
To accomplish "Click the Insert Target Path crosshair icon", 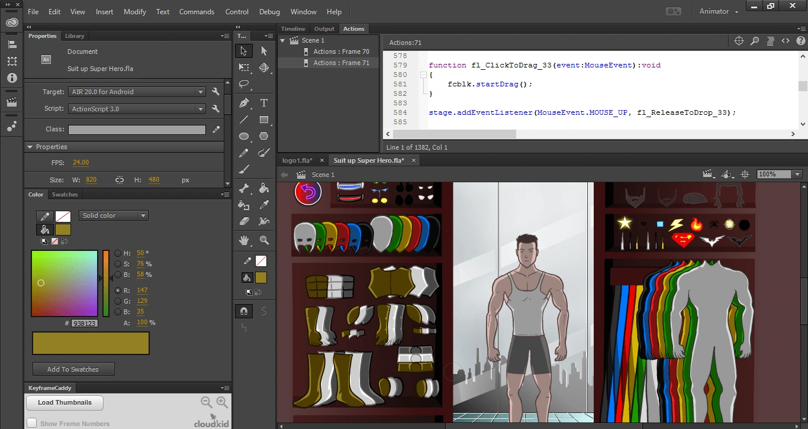I will [739, 41].
